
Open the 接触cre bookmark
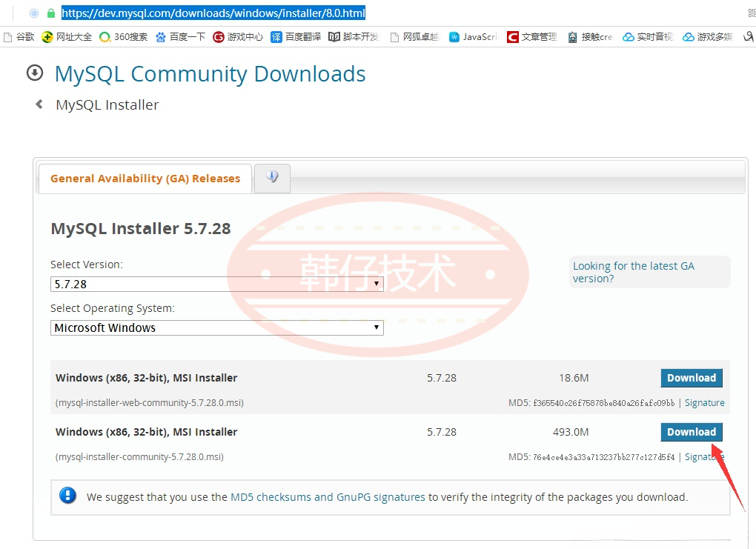[x=590, y=37]
